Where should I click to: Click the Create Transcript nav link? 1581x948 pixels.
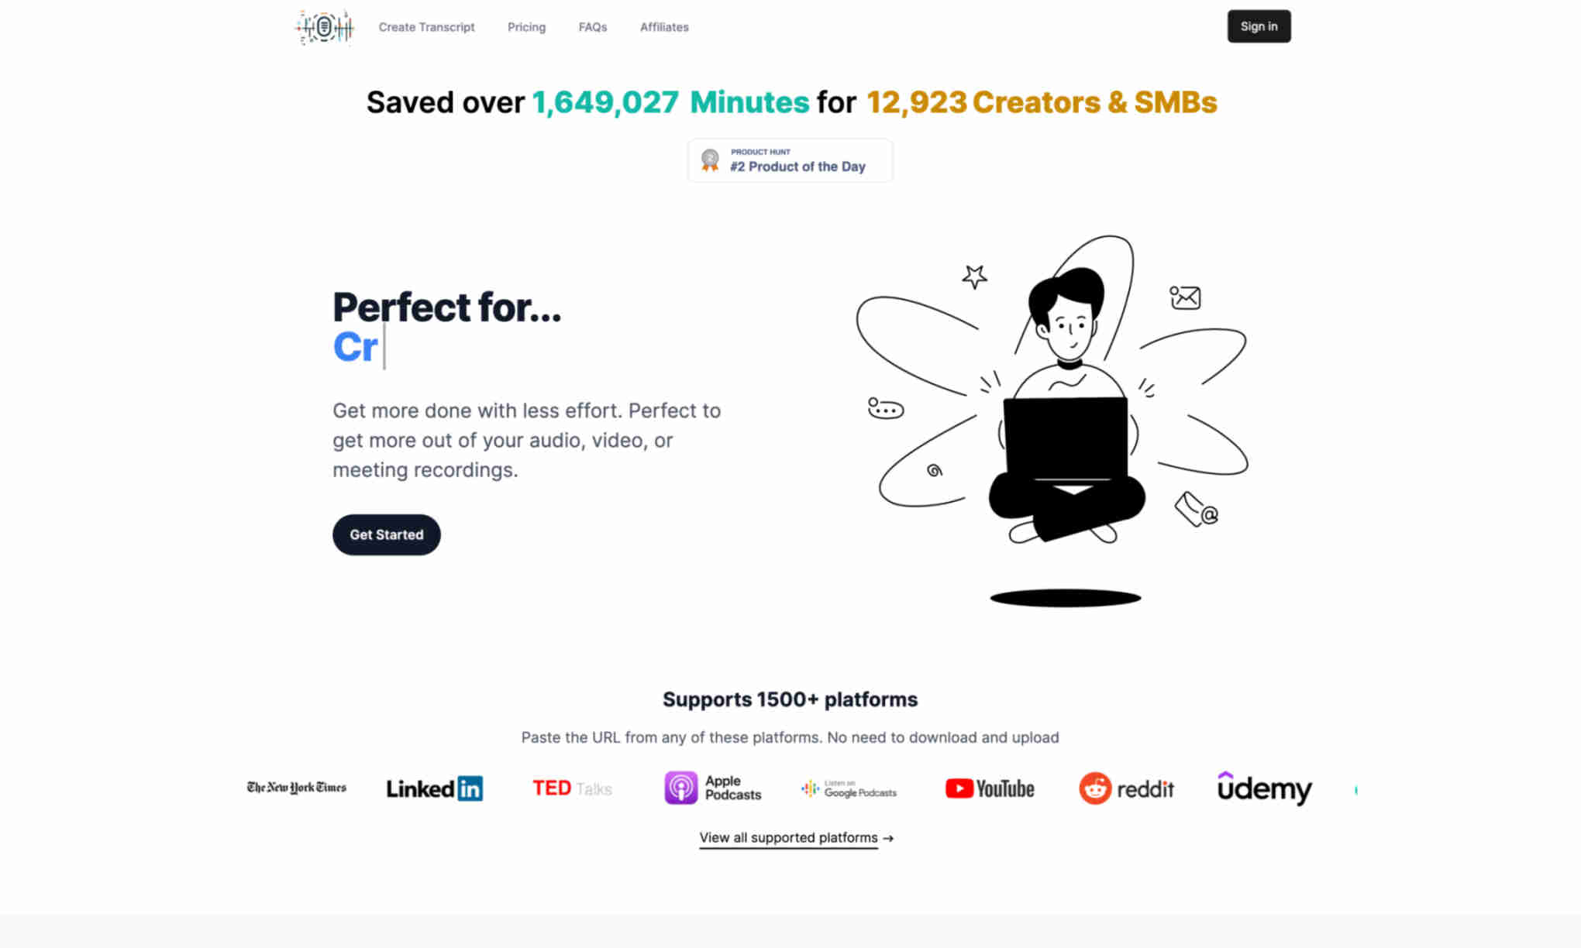coord(425,26)
